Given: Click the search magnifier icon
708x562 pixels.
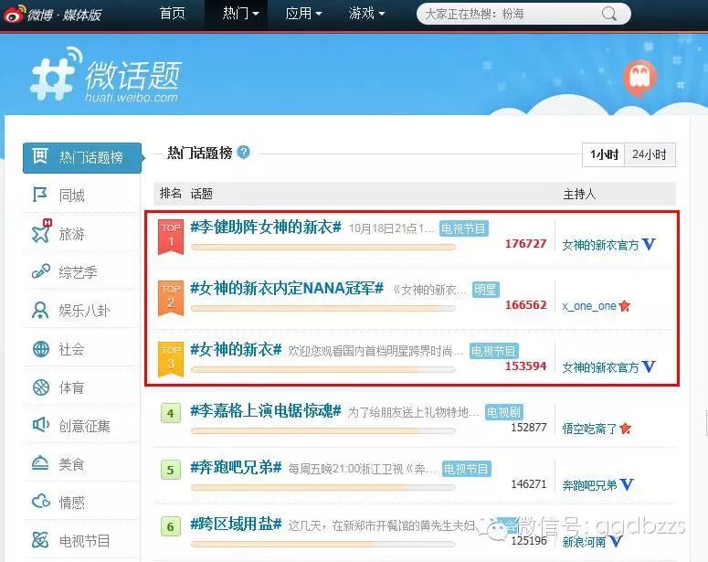Looking at the screenshot, I should coord(608,14).
